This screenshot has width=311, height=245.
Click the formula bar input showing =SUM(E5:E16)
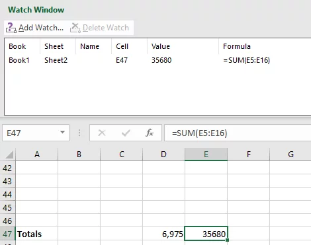point(238,133)
